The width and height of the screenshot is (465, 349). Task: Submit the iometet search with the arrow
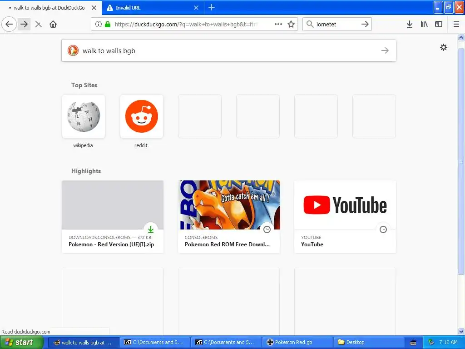click(x=365, y=24)
